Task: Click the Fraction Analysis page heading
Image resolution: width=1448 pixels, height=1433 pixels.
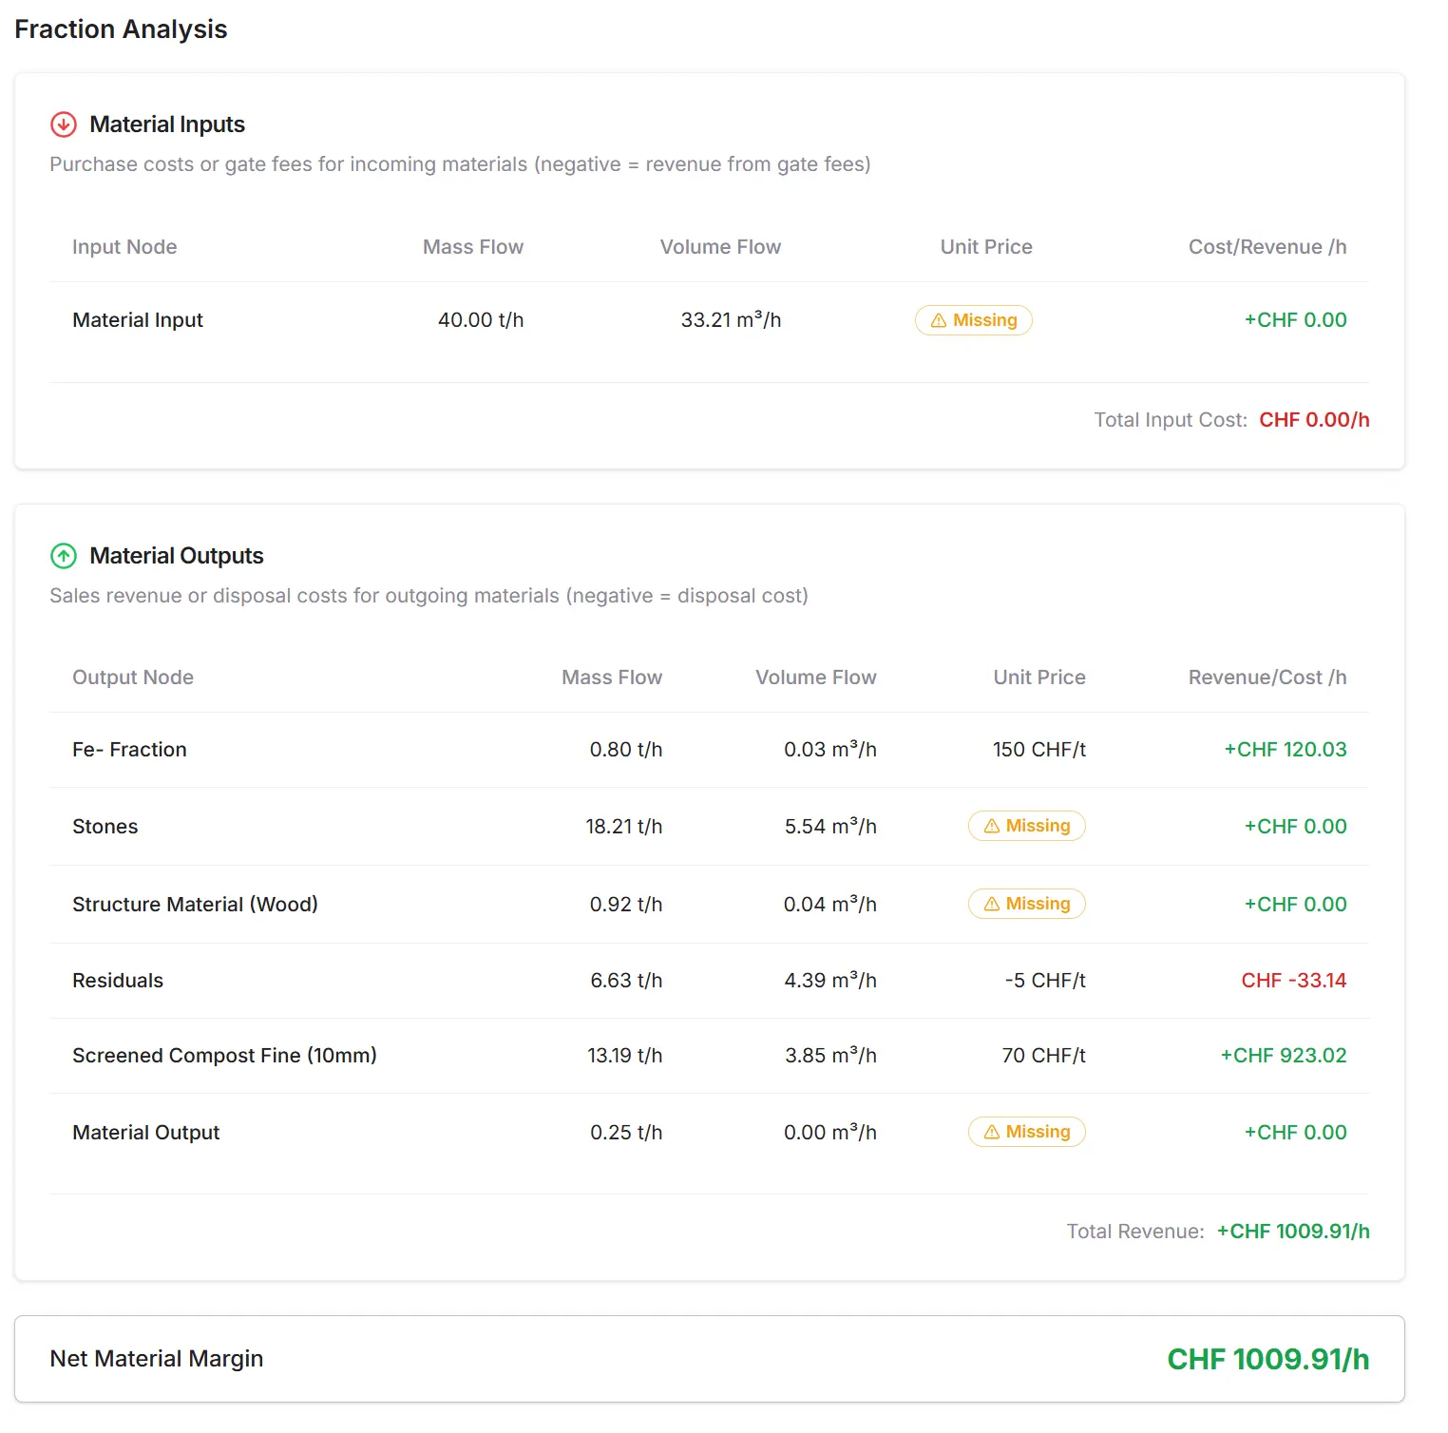Action: (x=121, y=29)
